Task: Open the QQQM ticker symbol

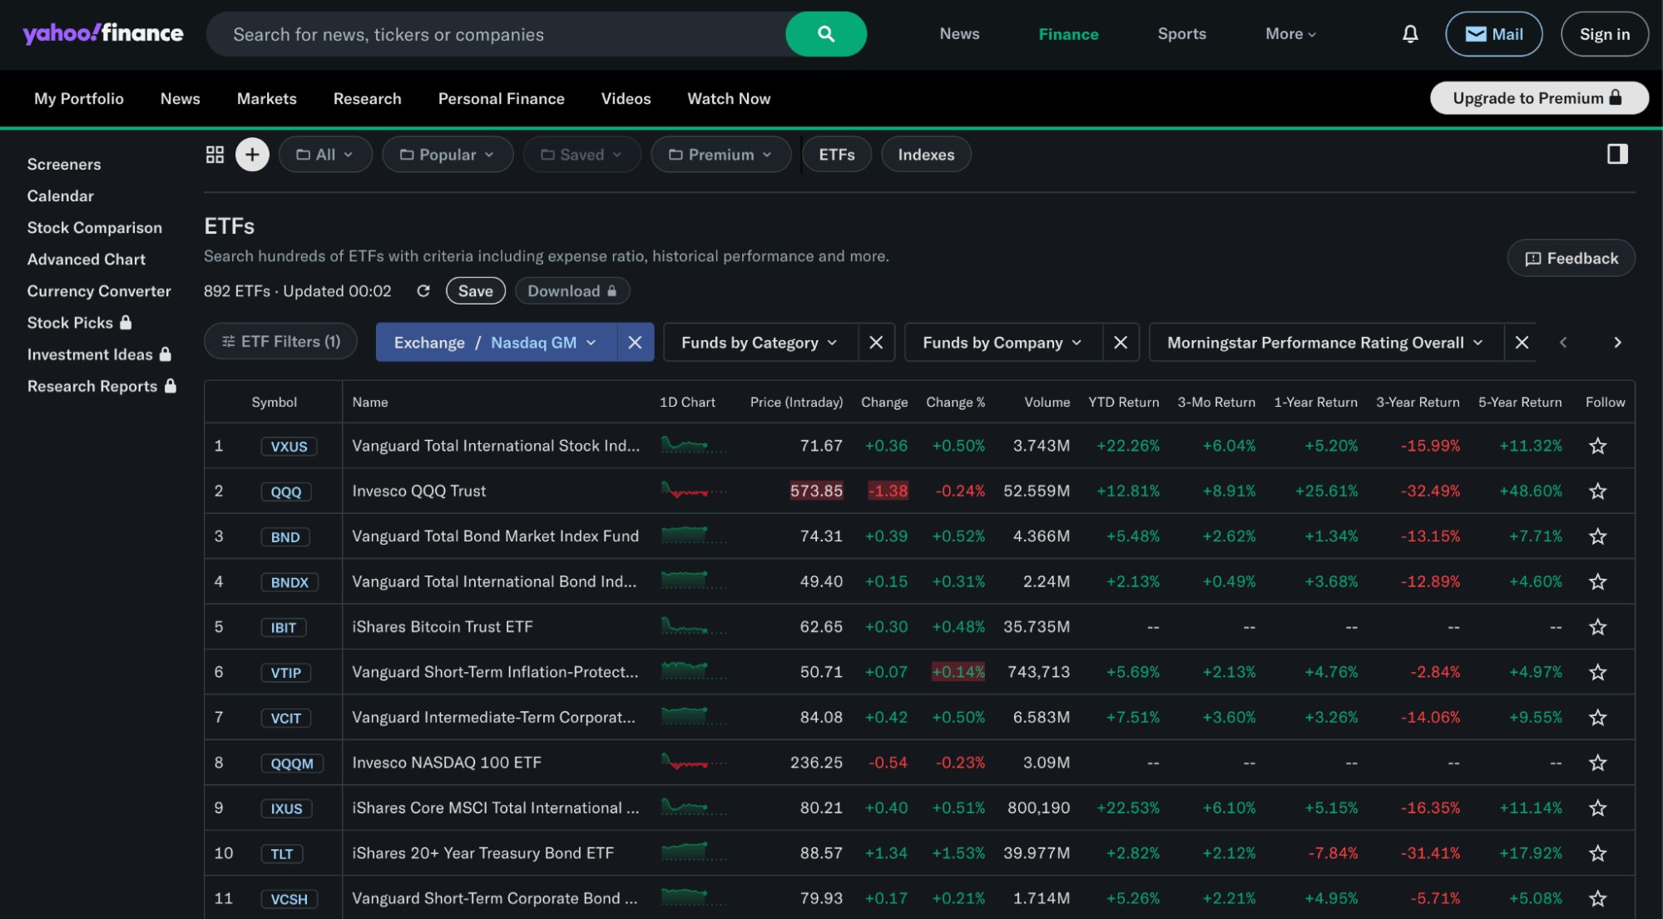Action: click(292, 763)
